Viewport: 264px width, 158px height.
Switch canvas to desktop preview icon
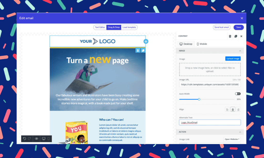(x=44, y=139)
